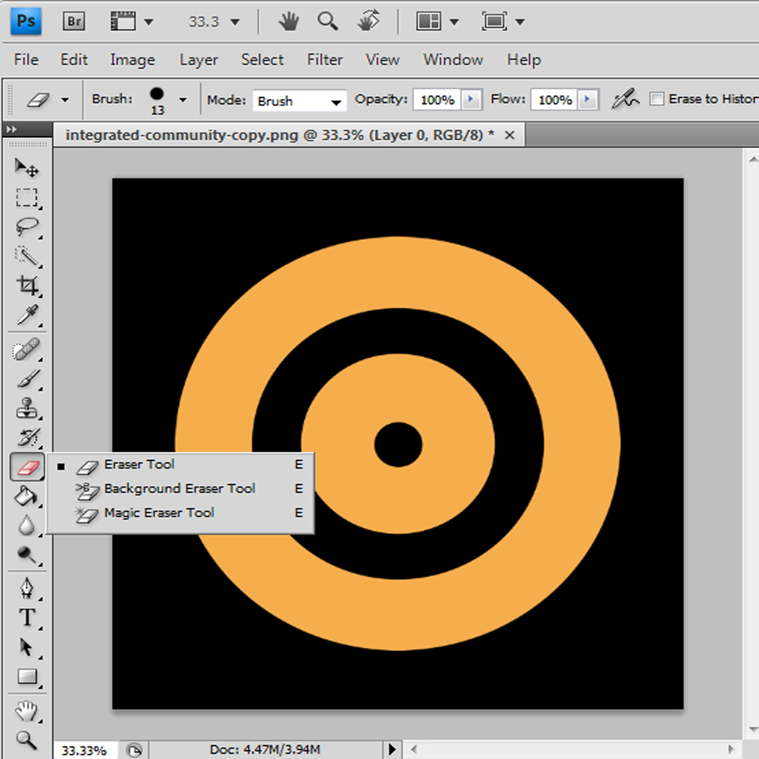Screen dimensions: 759x759
Task: Open the Image menu
Action: pos(132,60)
